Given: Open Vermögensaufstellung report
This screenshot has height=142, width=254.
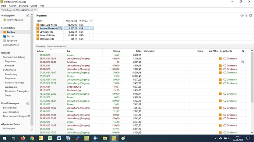Looking at the screenshot, I should point(14,57).
